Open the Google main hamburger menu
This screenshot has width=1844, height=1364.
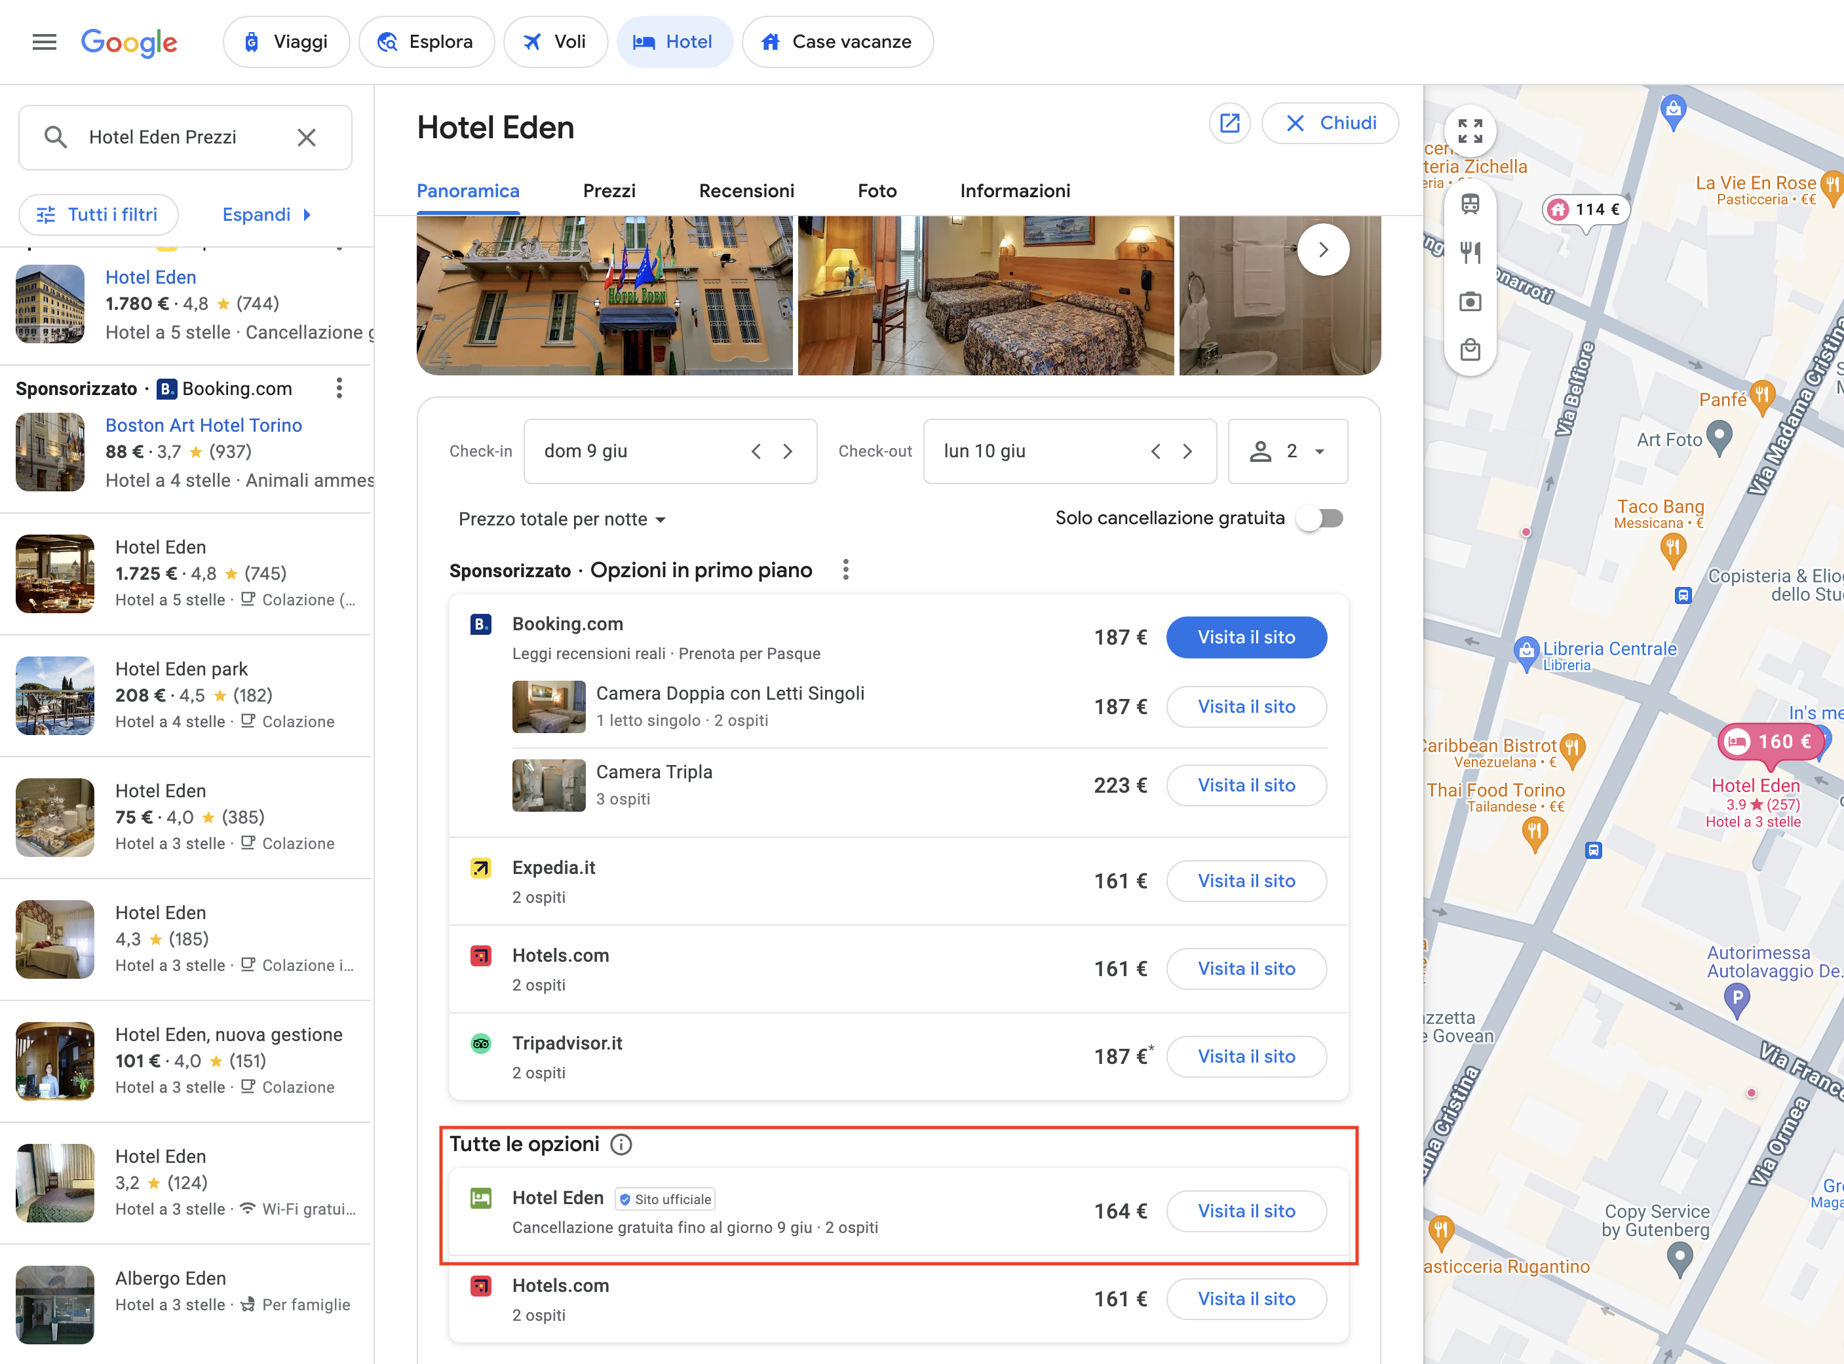tap(45, 42)
